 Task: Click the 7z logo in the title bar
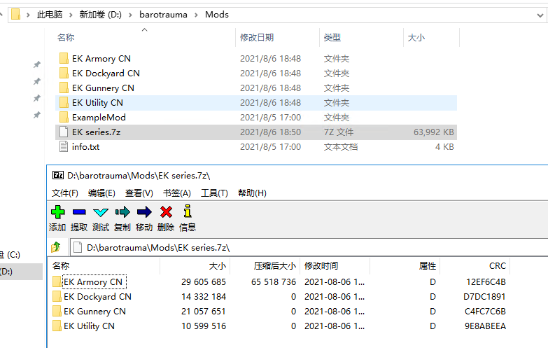[58, 175]
